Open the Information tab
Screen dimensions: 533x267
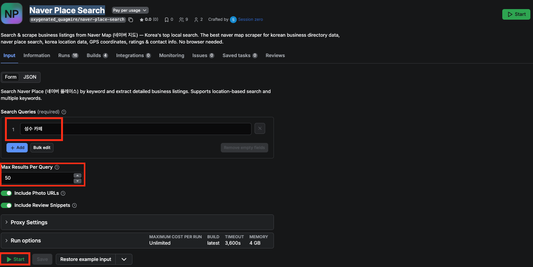pyautogui.click(x=37, y=56)
